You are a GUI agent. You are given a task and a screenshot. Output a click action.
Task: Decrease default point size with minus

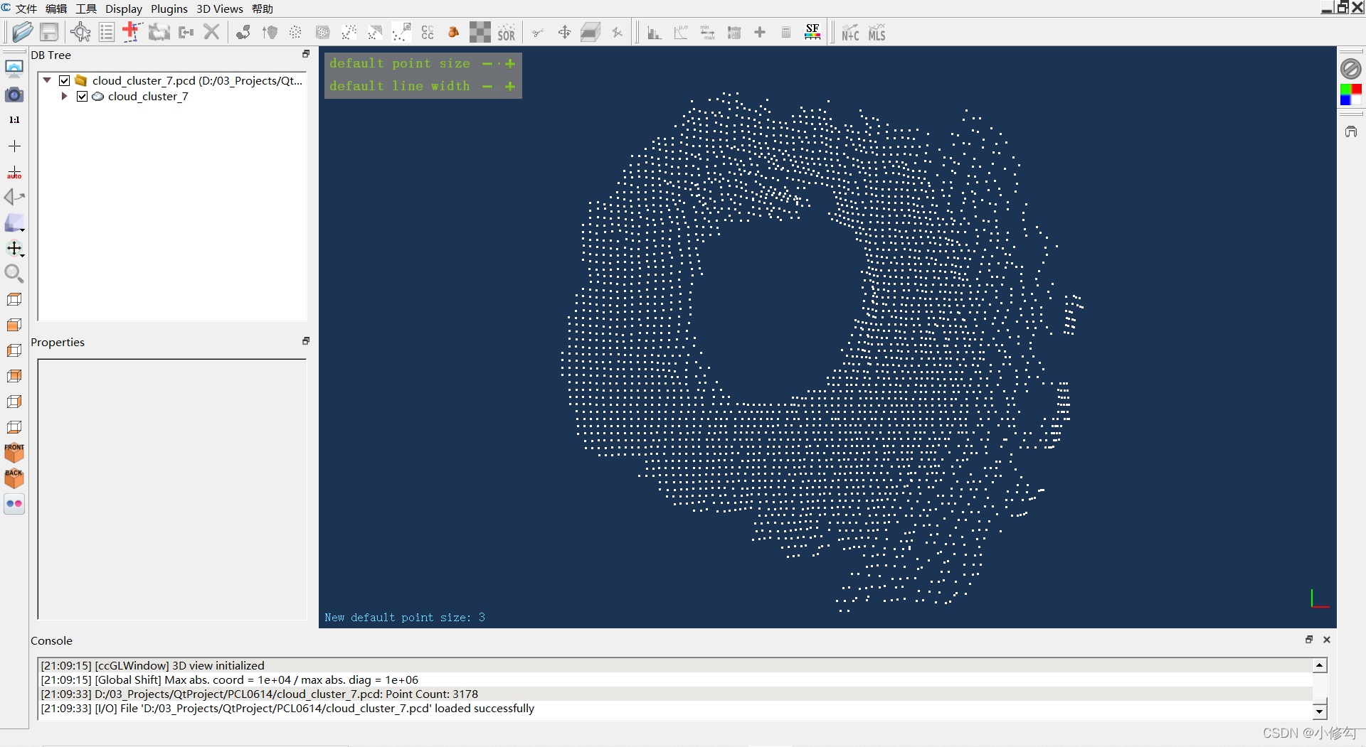pos(487,64)
